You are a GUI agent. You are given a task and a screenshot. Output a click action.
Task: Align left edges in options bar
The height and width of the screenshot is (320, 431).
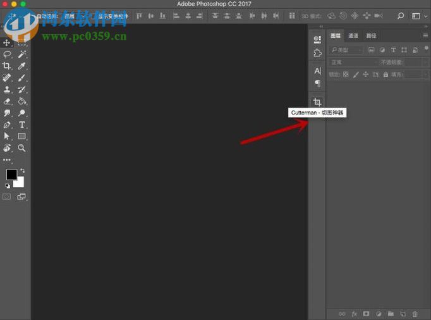click(176, 16)
